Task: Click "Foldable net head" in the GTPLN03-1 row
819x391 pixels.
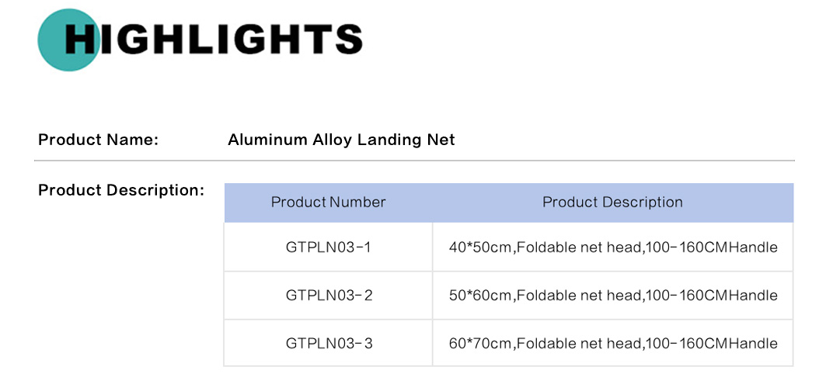Action: [578, 248]
